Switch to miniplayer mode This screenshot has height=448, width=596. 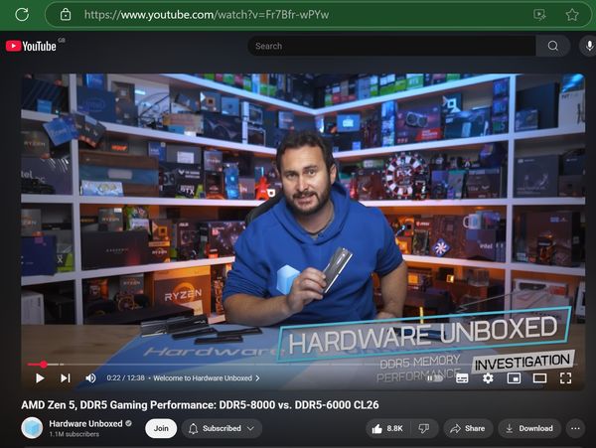pos(514,378)
